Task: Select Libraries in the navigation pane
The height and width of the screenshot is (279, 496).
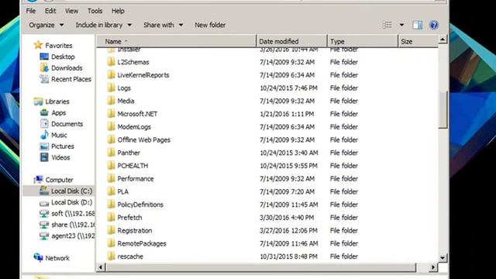Action: (57, 102)
